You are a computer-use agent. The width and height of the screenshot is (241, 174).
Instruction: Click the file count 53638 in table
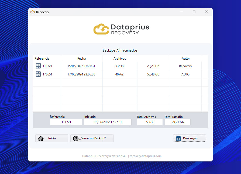coord(119,66)
